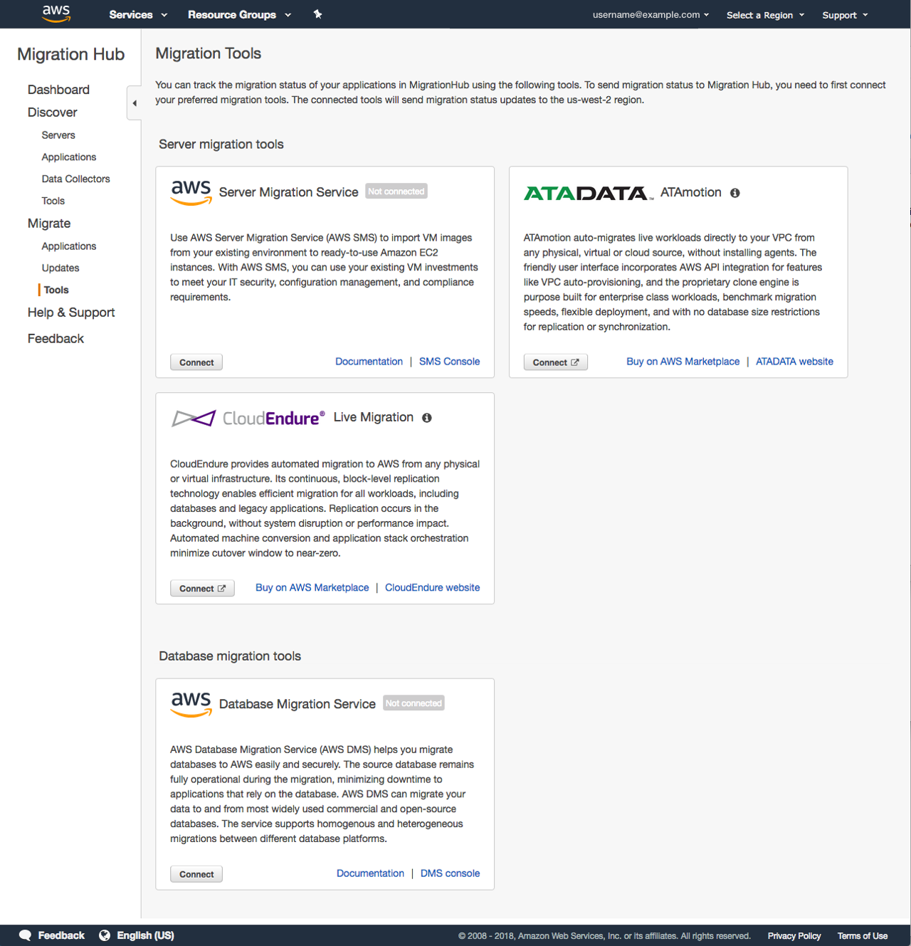This screenshot has width=911, height=946.
Task: Open Servers under Discover
Action: click(x=58, y=135)
